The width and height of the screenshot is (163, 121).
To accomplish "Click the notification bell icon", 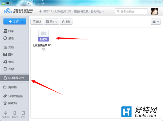I will [x=40, y=11].
